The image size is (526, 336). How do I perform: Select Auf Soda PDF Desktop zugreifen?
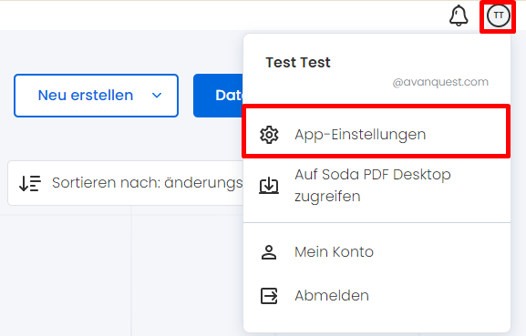tap(376, 185)
